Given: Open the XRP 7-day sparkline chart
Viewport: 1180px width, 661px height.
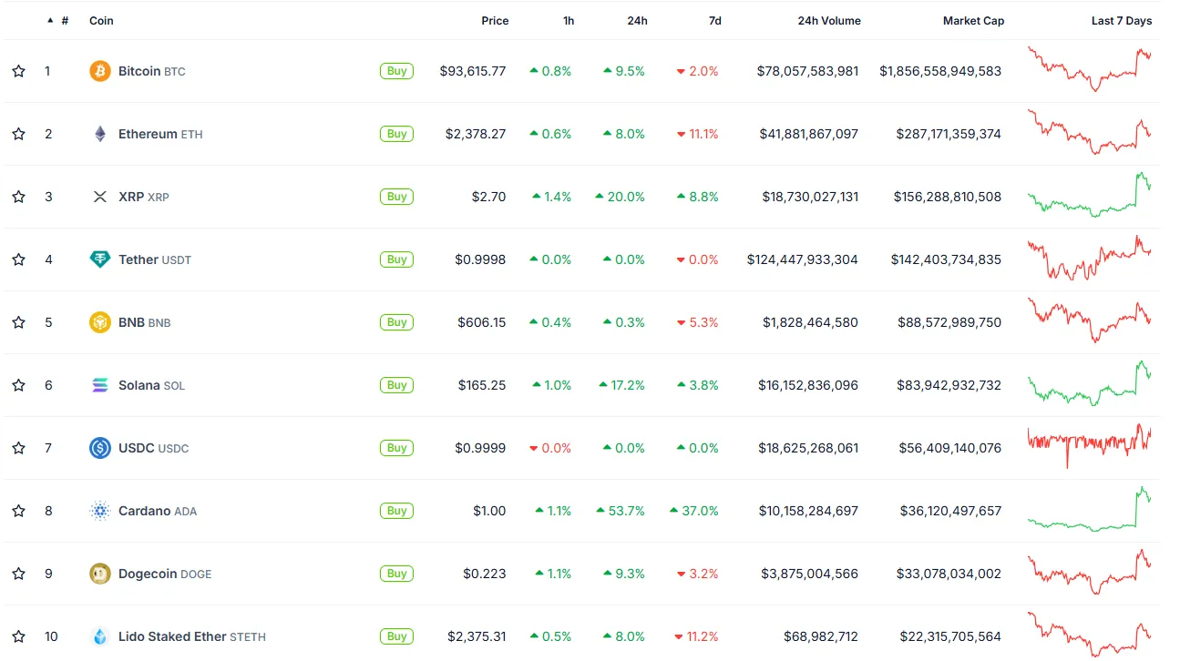Looking at the screenshot, I should click(1090, 196).
